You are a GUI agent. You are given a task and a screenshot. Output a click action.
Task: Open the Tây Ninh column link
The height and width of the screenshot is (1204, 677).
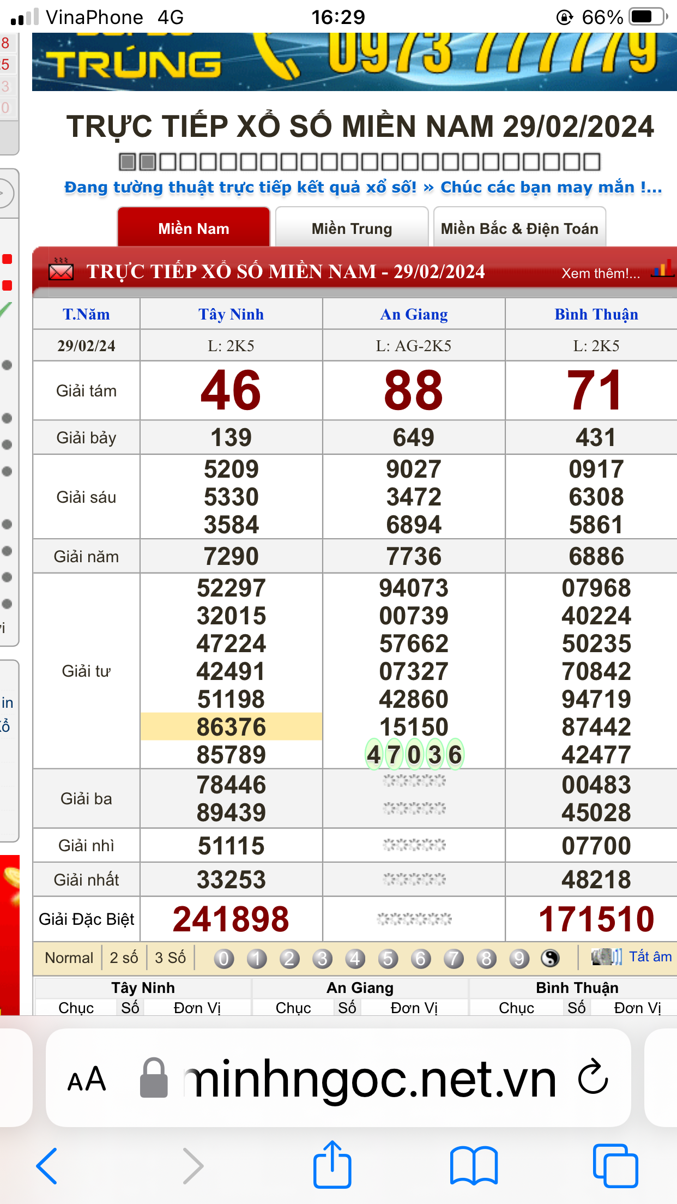pyautogui.click(x=231, y=315)
